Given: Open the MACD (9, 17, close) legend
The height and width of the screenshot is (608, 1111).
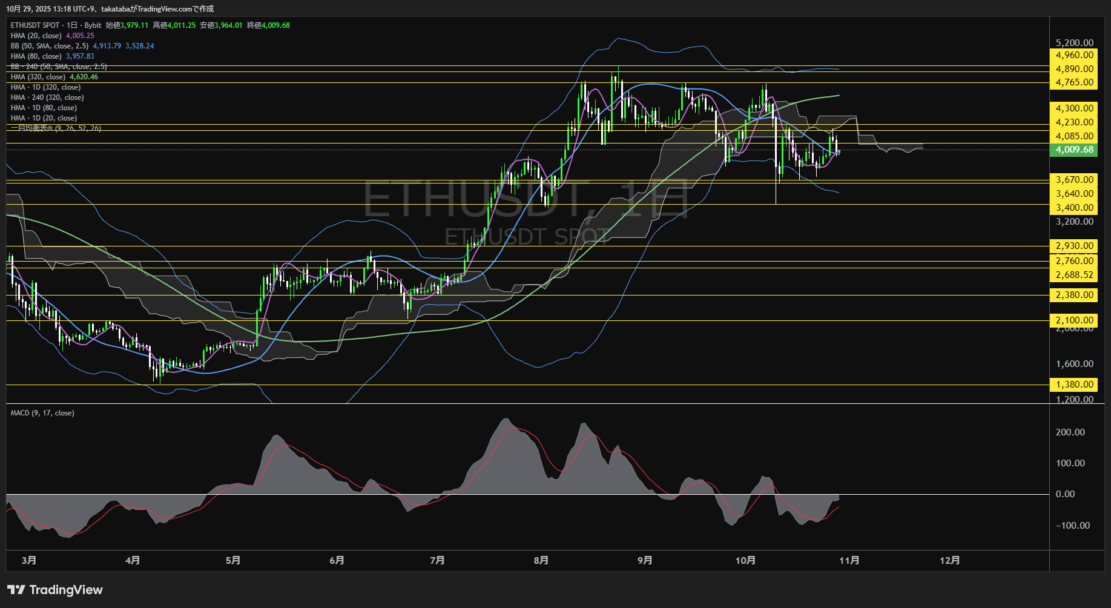Looking at the screenshot, I should (x=41, y=412).
